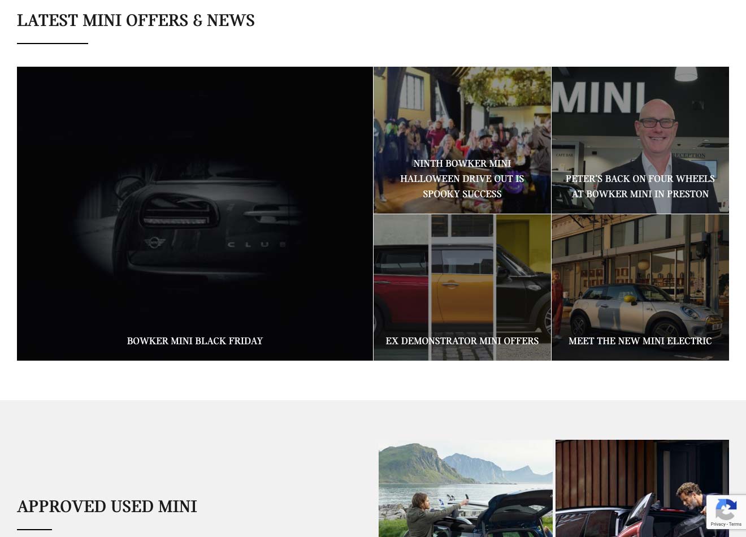This screenshot has height=537, width=746.
Task: Click the Latest MINI Offers & News heading
Action: pos(136,20)
